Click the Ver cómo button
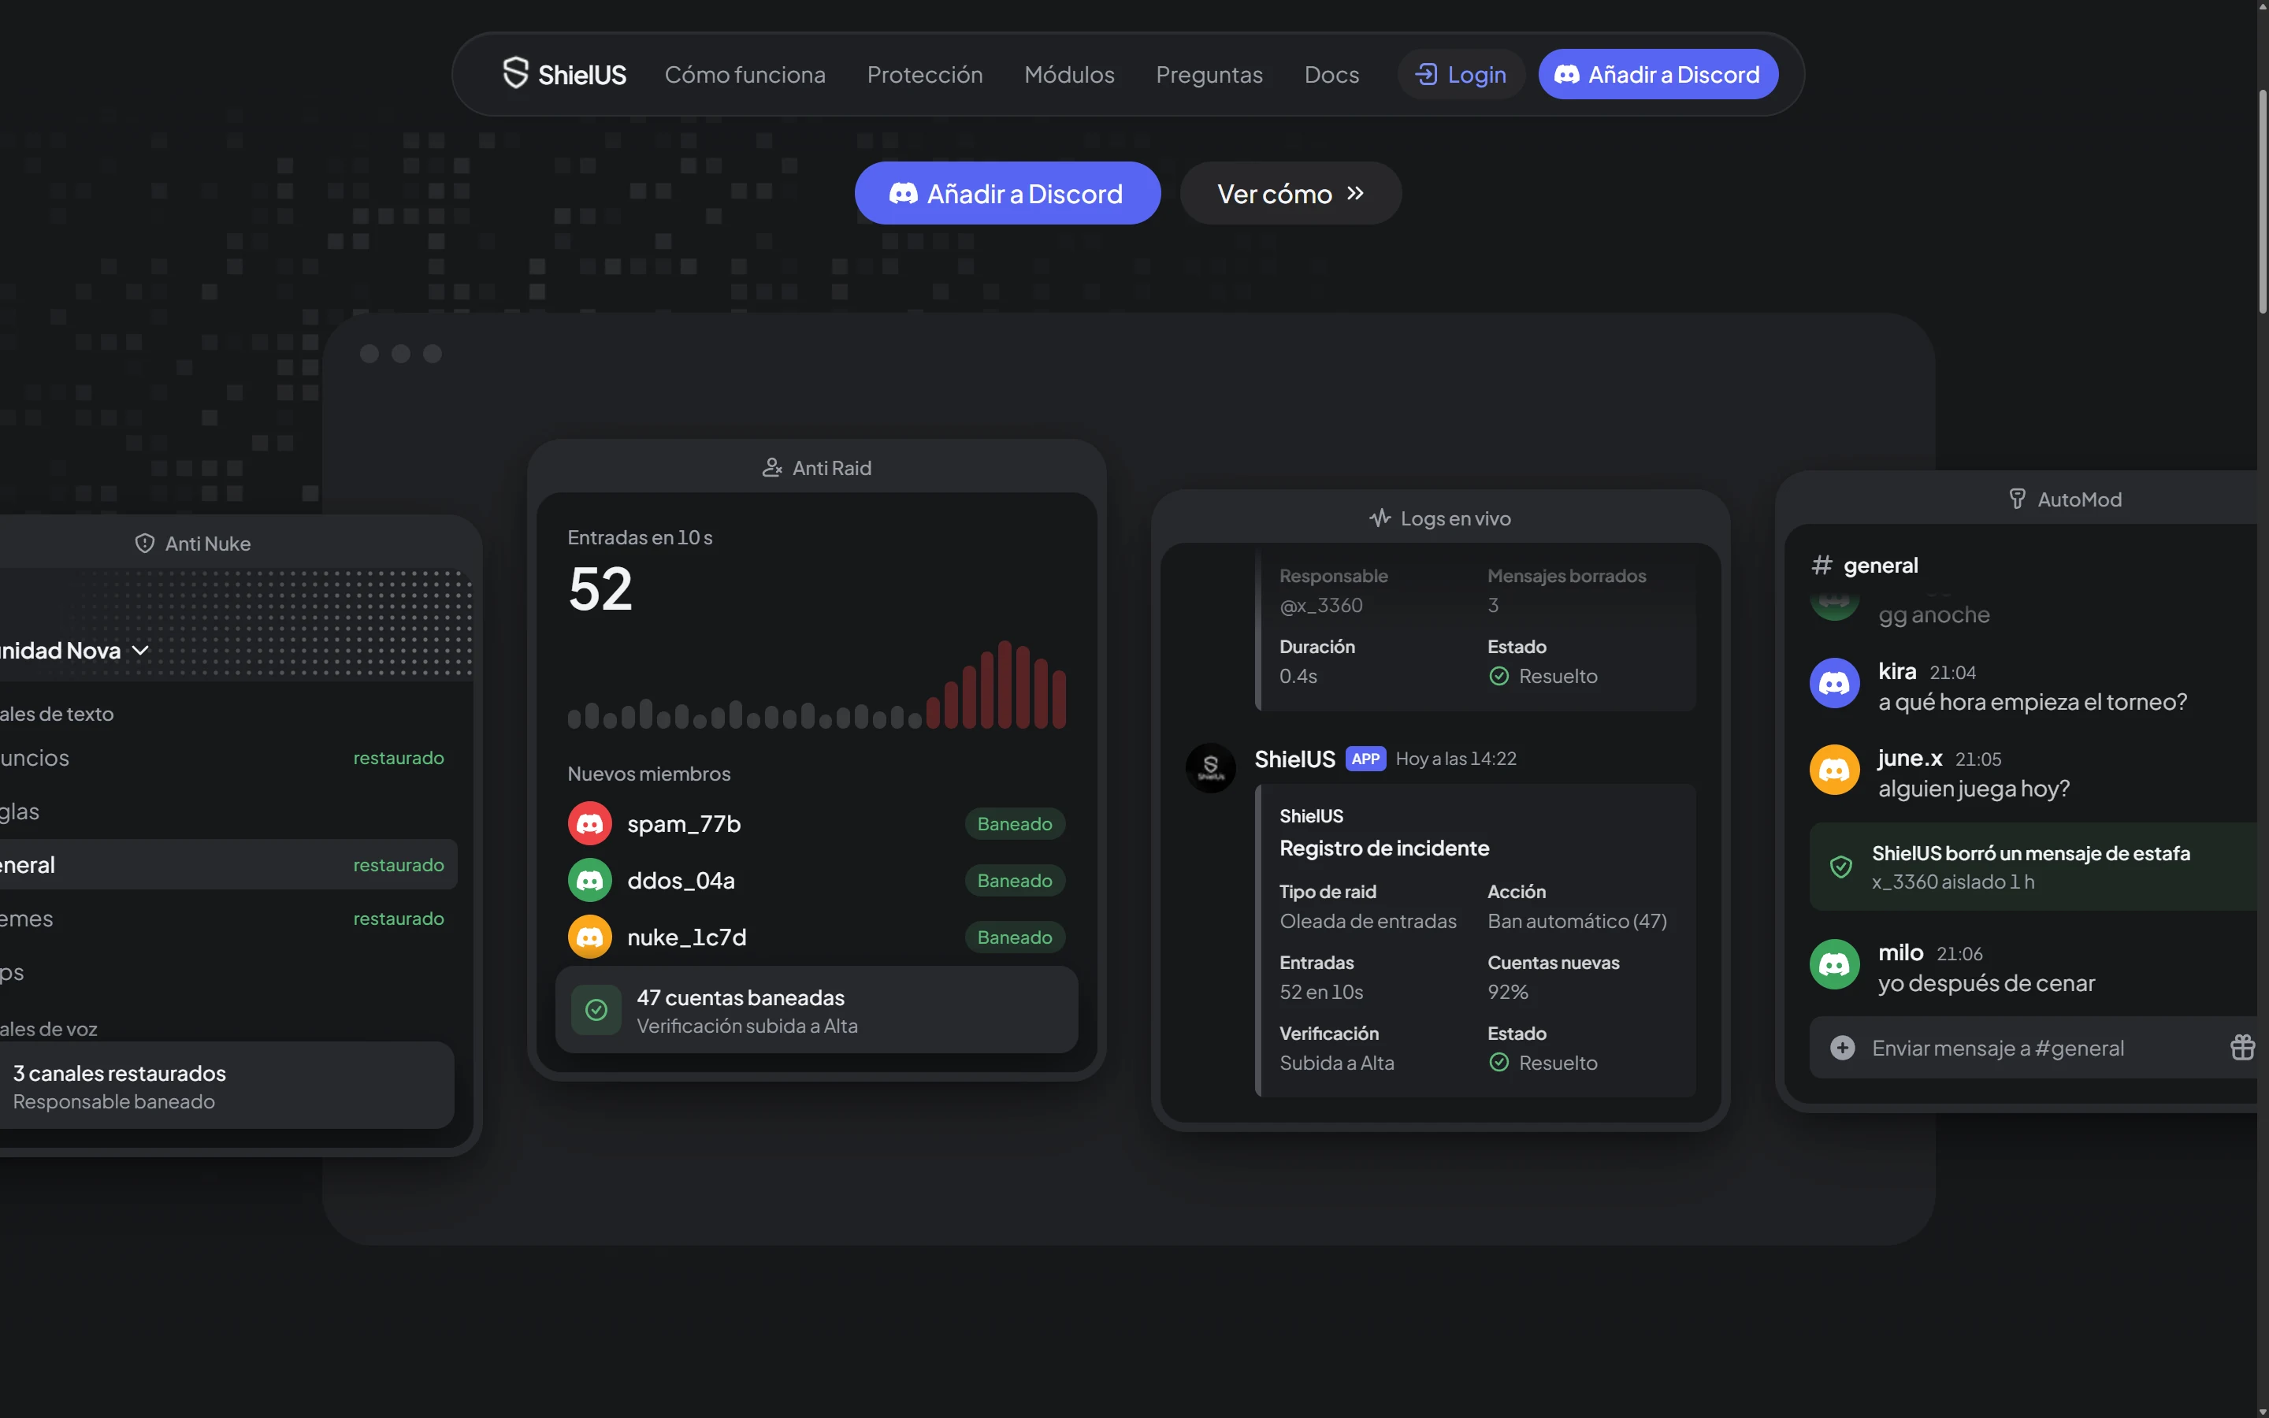This screenshot has width=2269, height=1418. coord(1290,193)
